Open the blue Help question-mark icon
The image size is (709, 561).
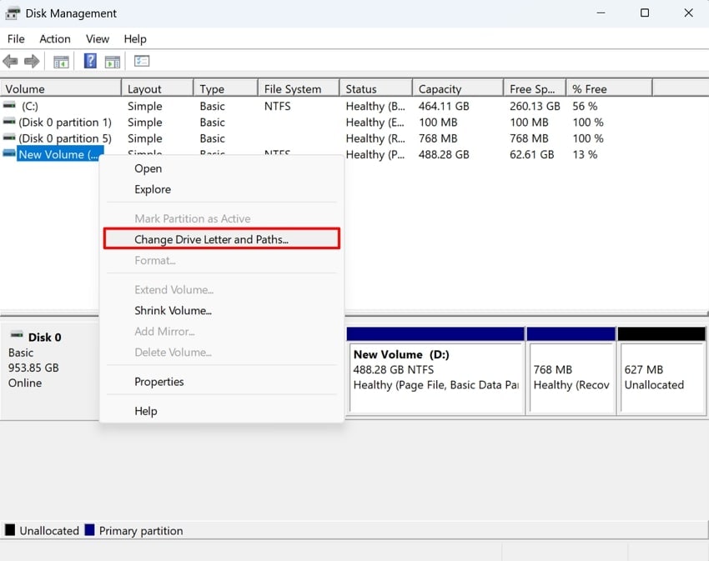point(90,61)
